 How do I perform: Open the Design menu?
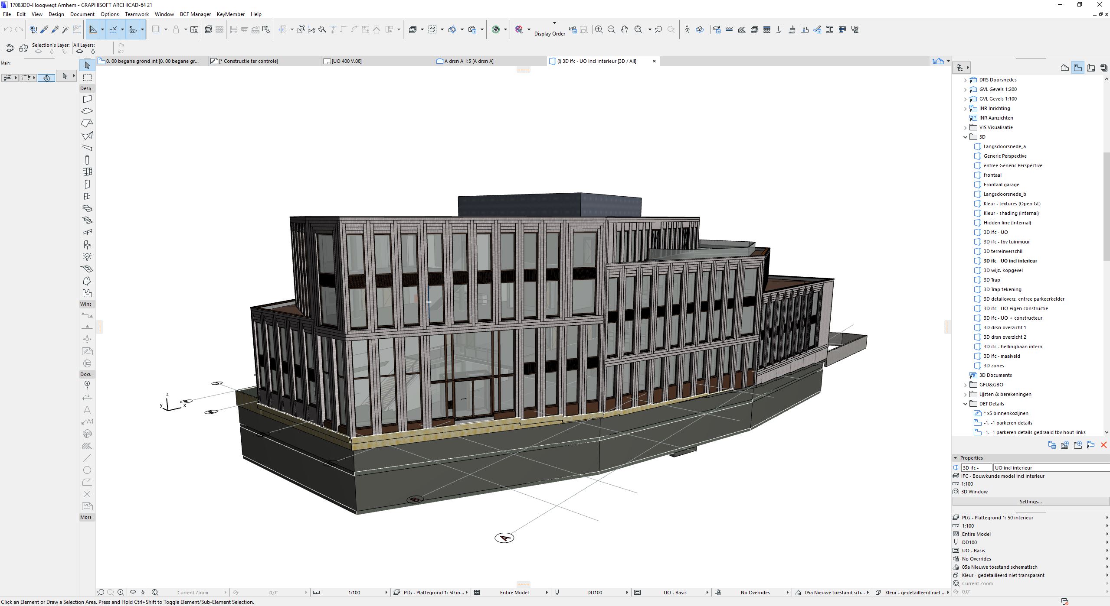point(56,14)
